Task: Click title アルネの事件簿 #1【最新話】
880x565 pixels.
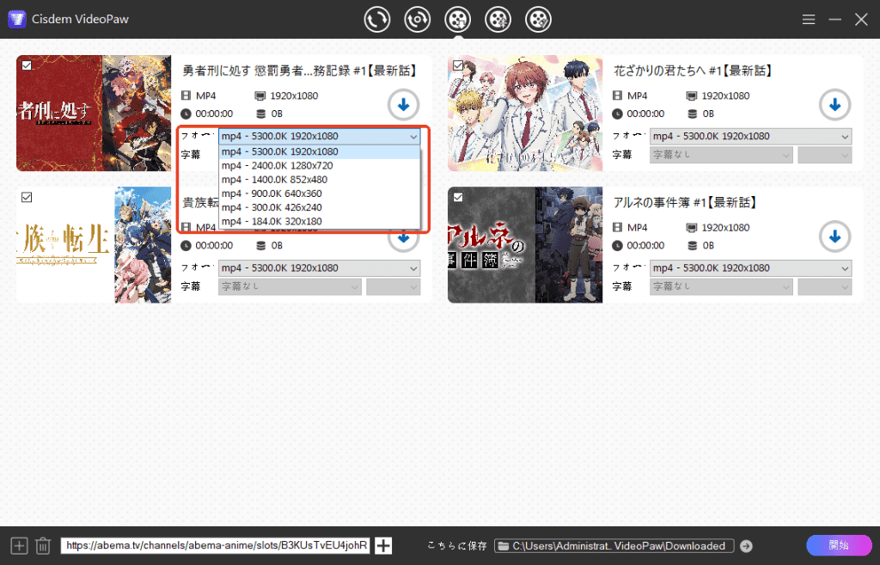Action: [686, 202]
